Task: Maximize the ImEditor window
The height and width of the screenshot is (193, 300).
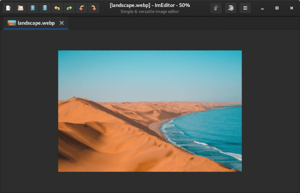Action: coord(277,8)
